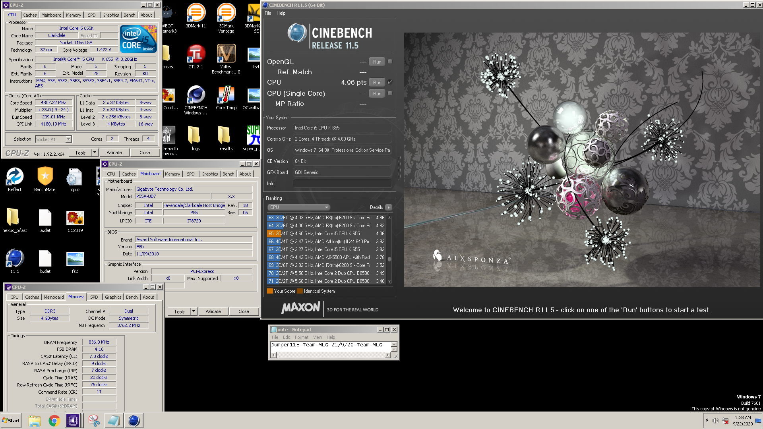Click the system clock in taskbar
The width and height of the screenshot is (763, 429).
pyautogui.click(x=742, y=421)
